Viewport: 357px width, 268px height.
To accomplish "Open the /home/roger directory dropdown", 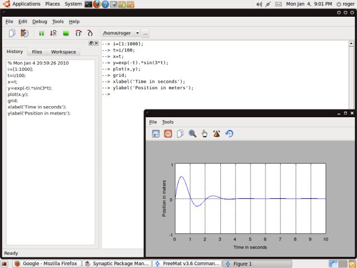I will tap(137, 33).
